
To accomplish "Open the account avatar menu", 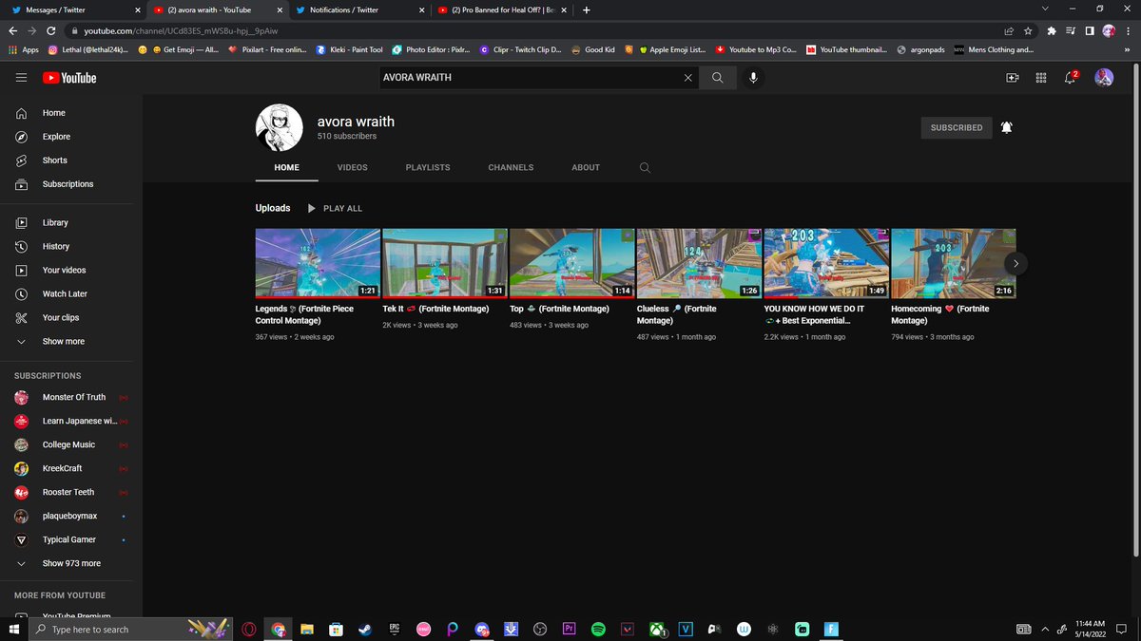I will [x=1104, y=78].
